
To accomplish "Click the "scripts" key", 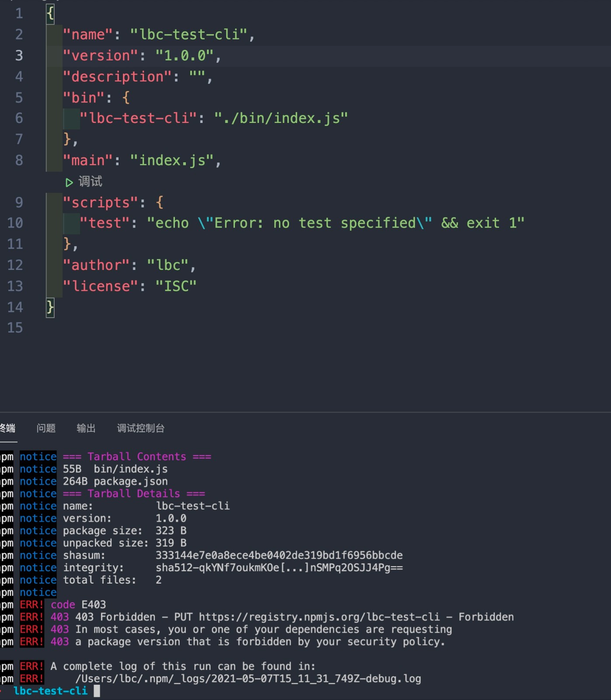I will coord(100,203).
